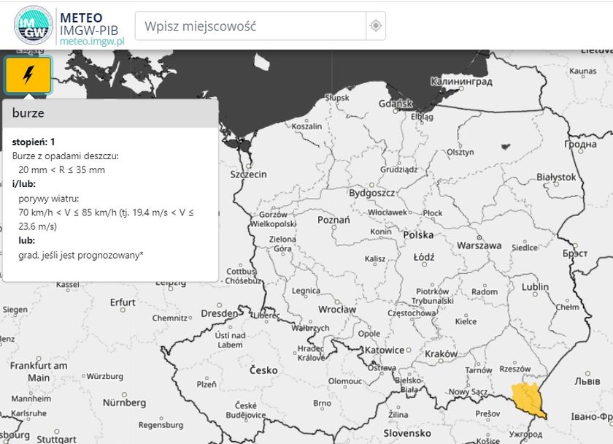Open the meteo.imgw.pl link text

92,41
